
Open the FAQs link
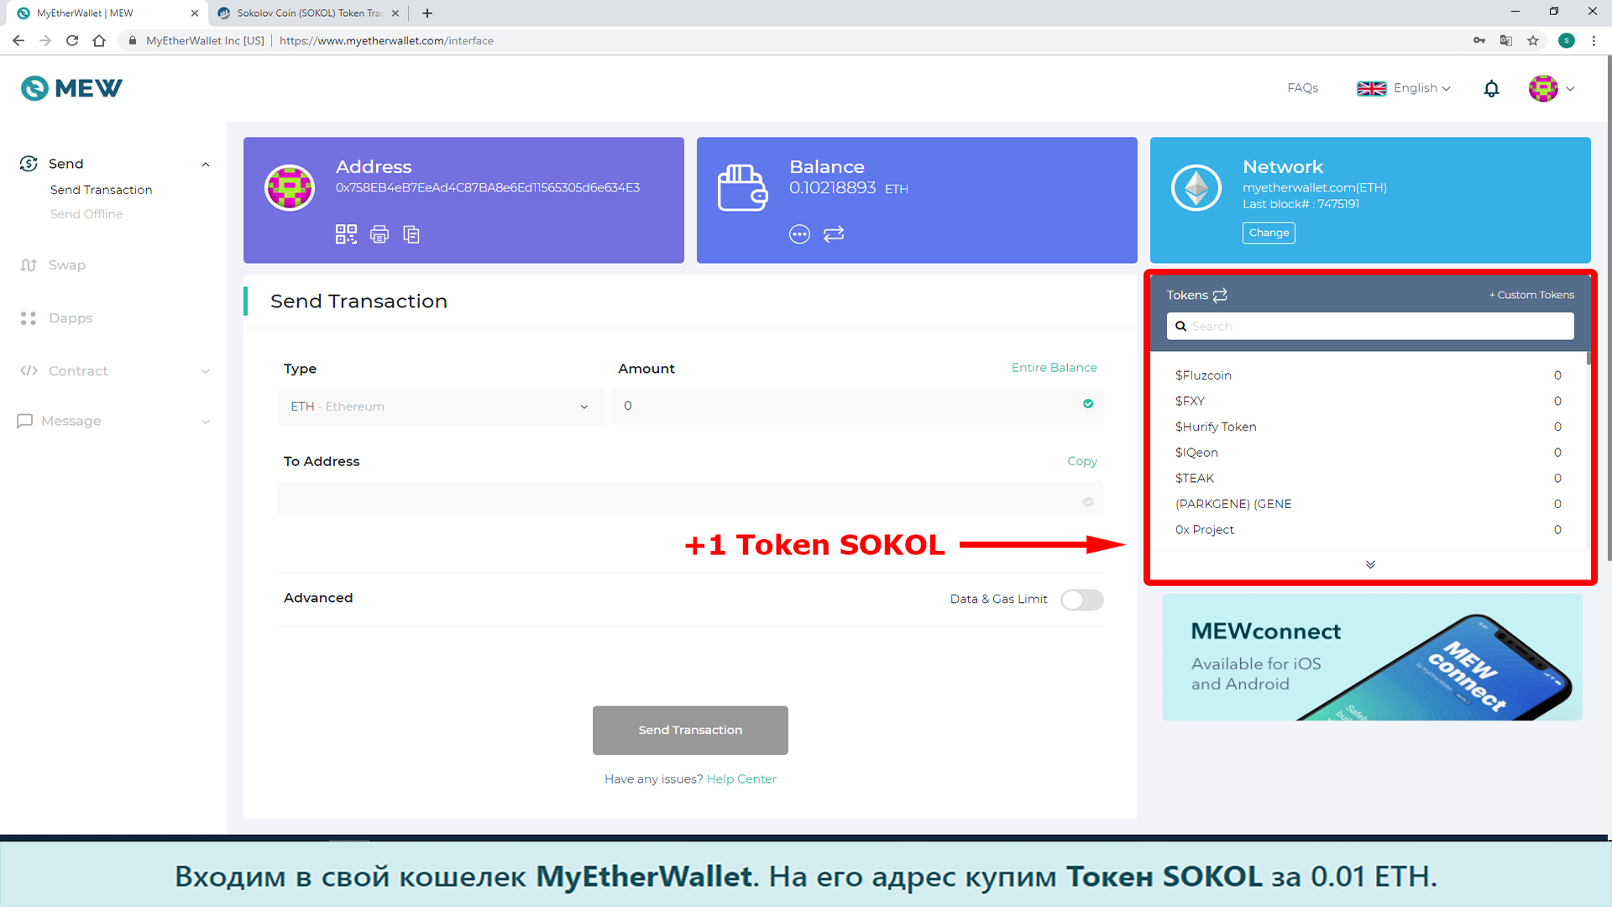click(1302, 88)
